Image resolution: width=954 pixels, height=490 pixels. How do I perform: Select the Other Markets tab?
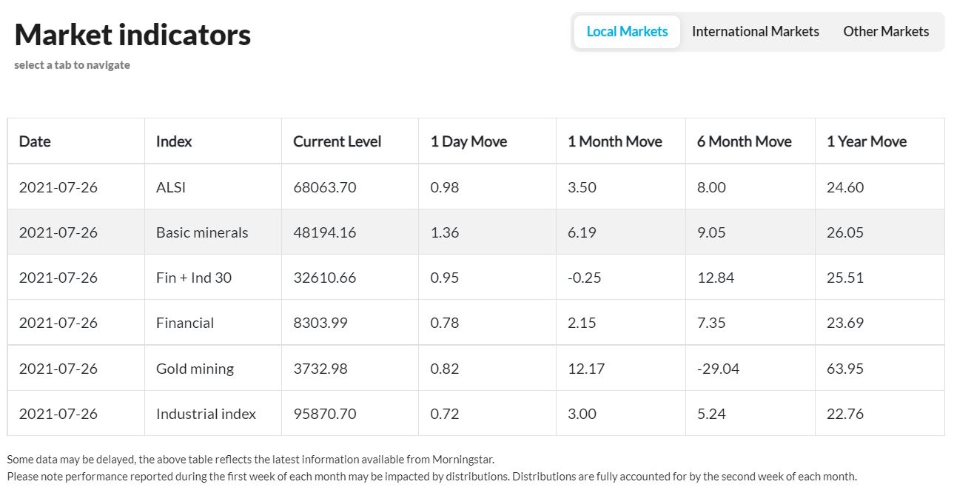click(x=886, y=31)
